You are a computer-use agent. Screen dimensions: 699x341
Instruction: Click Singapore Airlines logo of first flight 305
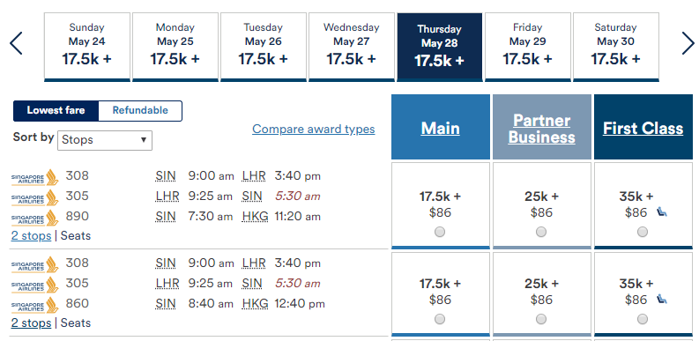tap(34, 197)
